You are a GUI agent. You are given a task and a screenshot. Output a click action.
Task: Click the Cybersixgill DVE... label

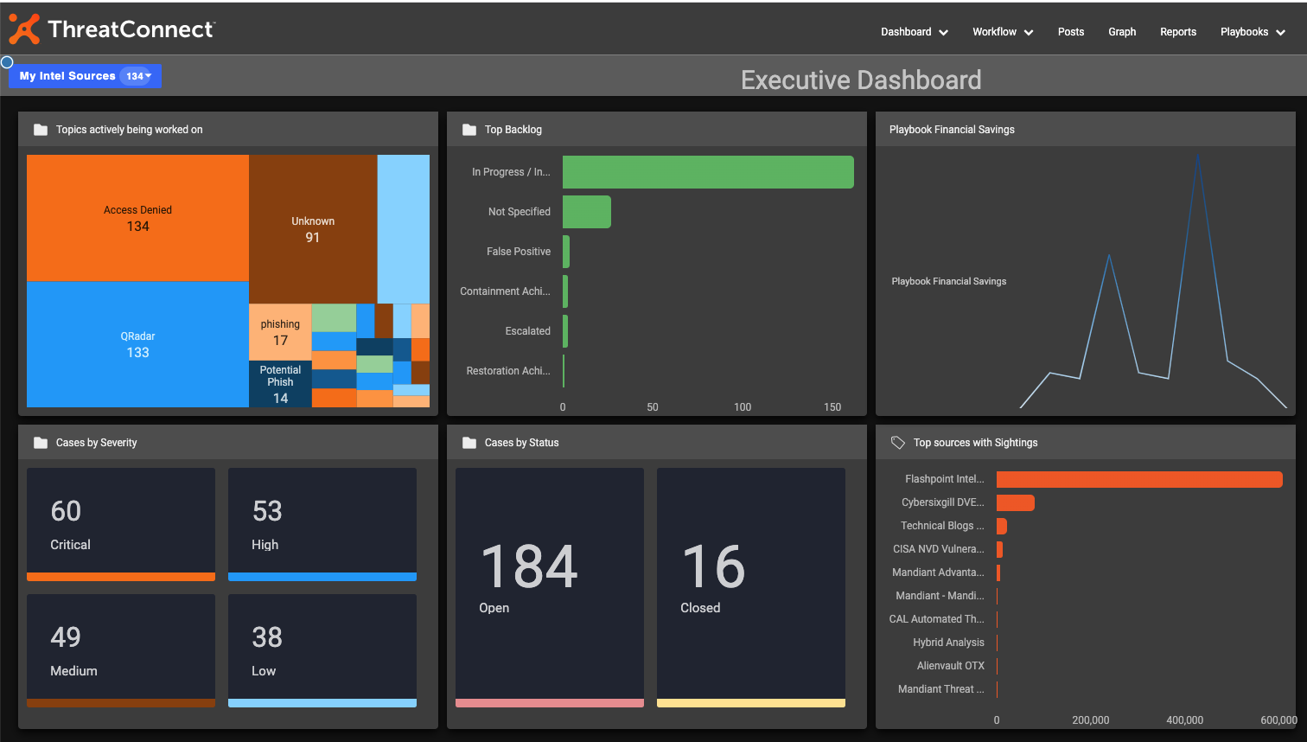click(942, 502)
